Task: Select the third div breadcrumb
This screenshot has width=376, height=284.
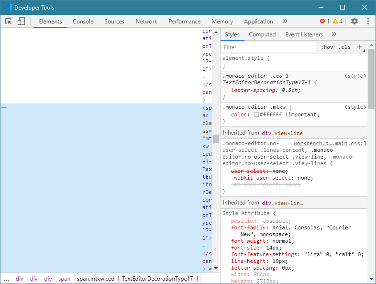Action: pyautogui.click(x=48, y=279)
